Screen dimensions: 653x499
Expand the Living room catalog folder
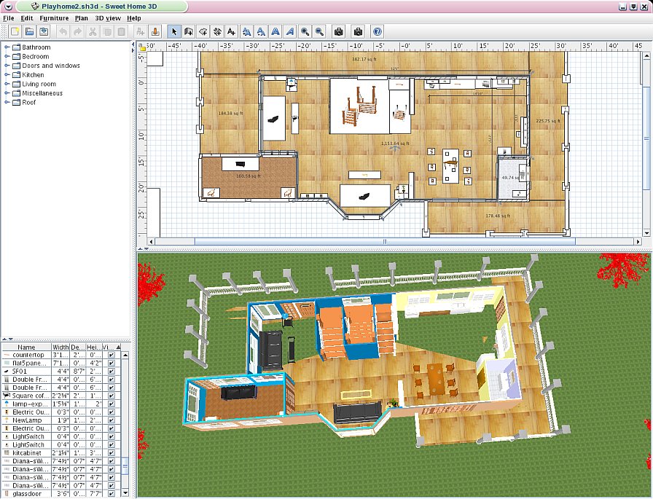click(7, 85)
